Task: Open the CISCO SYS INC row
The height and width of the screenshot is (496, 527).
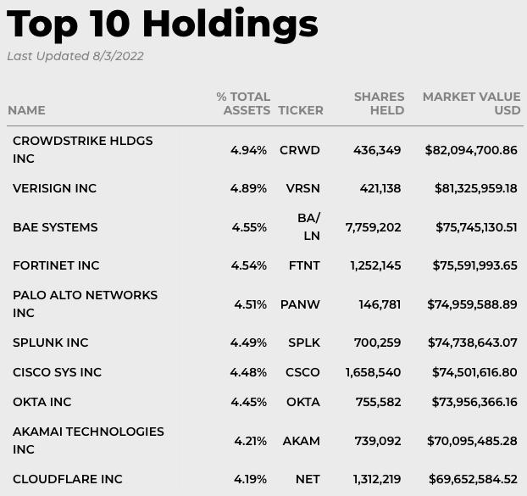Action: pos(57,372)
